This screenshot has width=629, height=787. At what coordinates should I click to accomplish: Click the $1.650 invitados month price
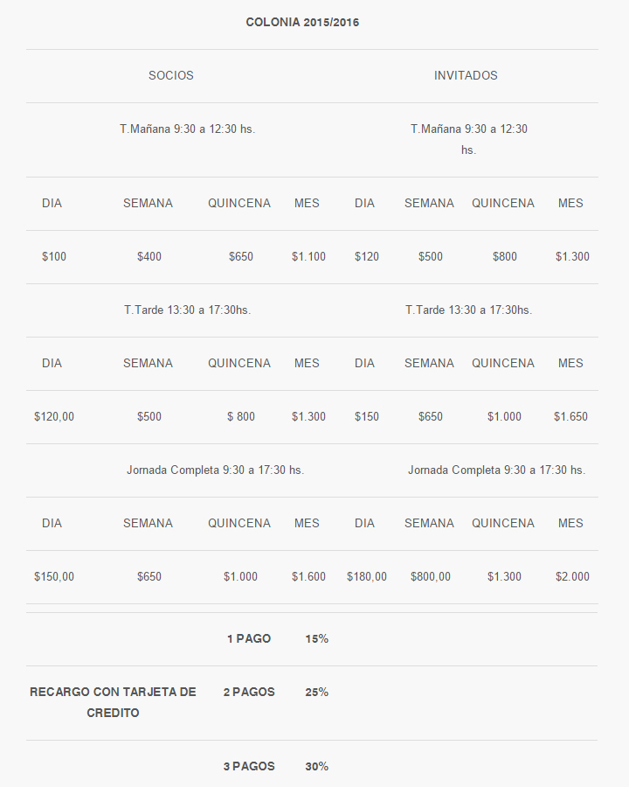click(570, 417)
